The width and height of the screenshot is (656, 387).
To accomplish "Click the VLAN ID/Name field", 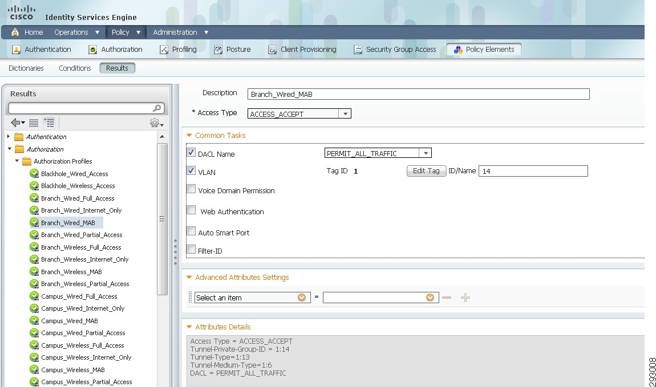I will pyautogui.click(x=533, y=171).
